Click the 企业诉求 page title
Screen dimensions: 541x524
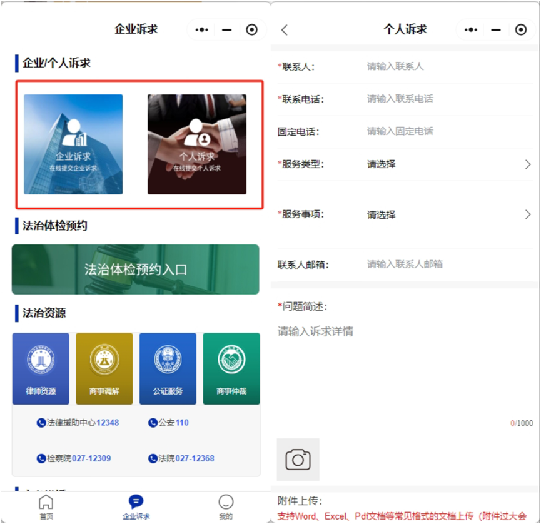[x=136, y=29]
